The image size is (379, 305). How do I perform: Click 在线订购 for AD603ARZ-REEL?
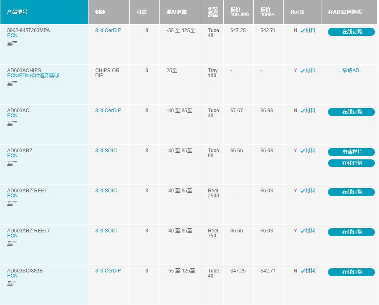pyautogui.click(x=351, y=192)
